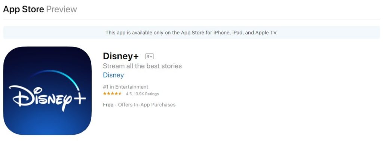Click the Preview label in header
The height and width of the screenshot is (147, 383).
62,9
